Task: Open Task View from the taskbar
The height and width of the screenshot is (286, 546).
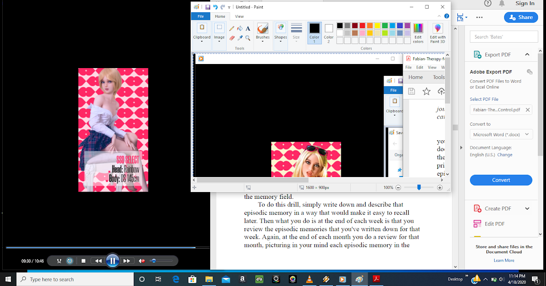Action: coord(158,279)
